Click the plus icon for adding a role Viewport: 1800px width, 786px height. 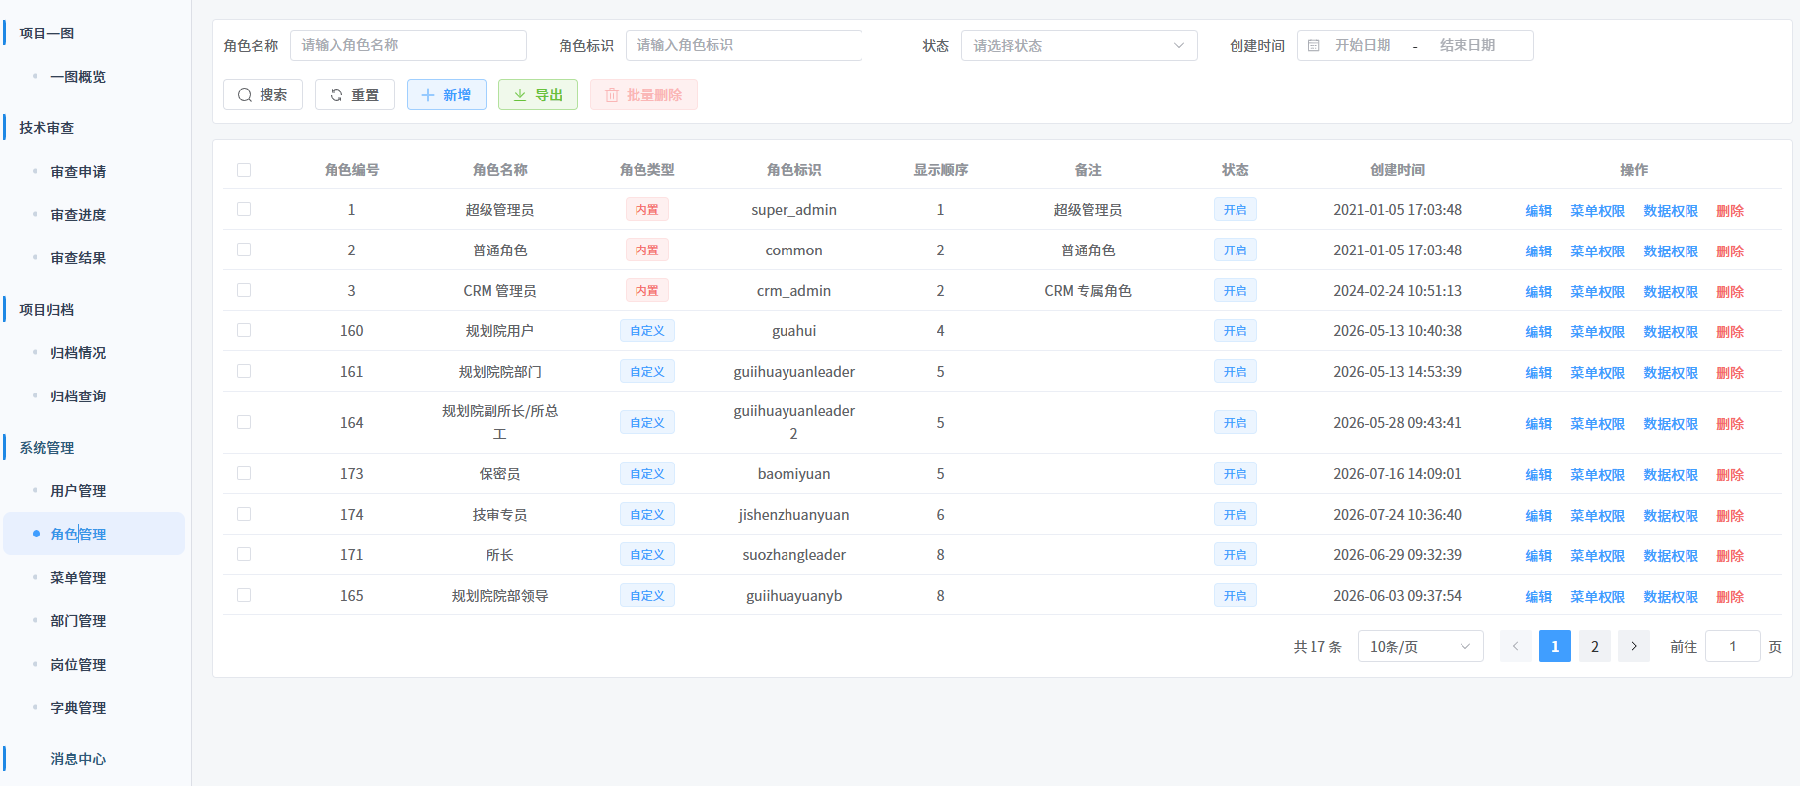[427, 95]
